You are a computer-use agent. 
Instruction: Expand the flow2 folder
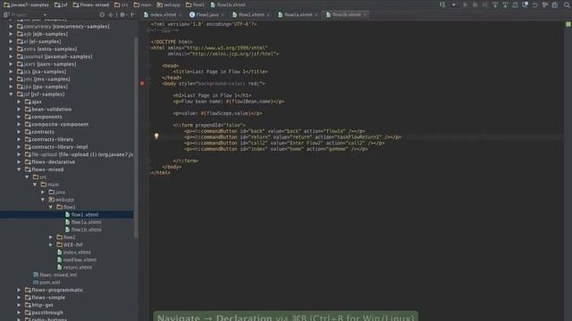pyautogui.click(x=51, y=237)
